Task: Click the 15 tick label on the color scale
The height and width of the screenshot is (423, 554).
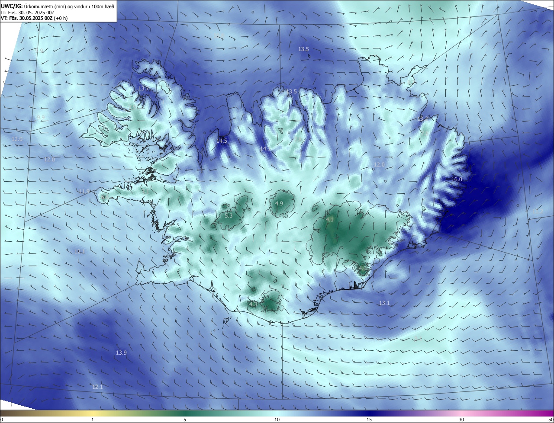Action: 369,420
